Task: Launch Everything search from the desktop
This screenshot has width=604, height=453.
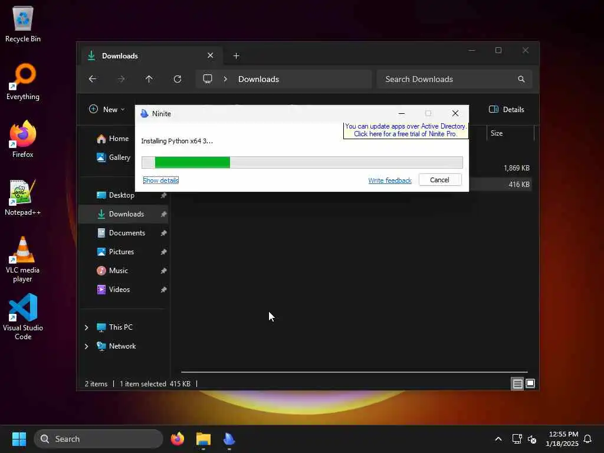Action: coord(23,81)
